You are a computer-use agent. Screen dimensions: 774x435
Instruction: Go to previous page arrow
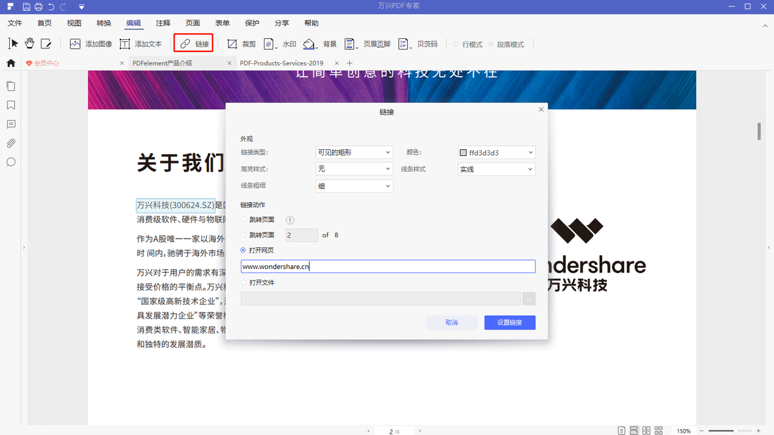(368, 431)
